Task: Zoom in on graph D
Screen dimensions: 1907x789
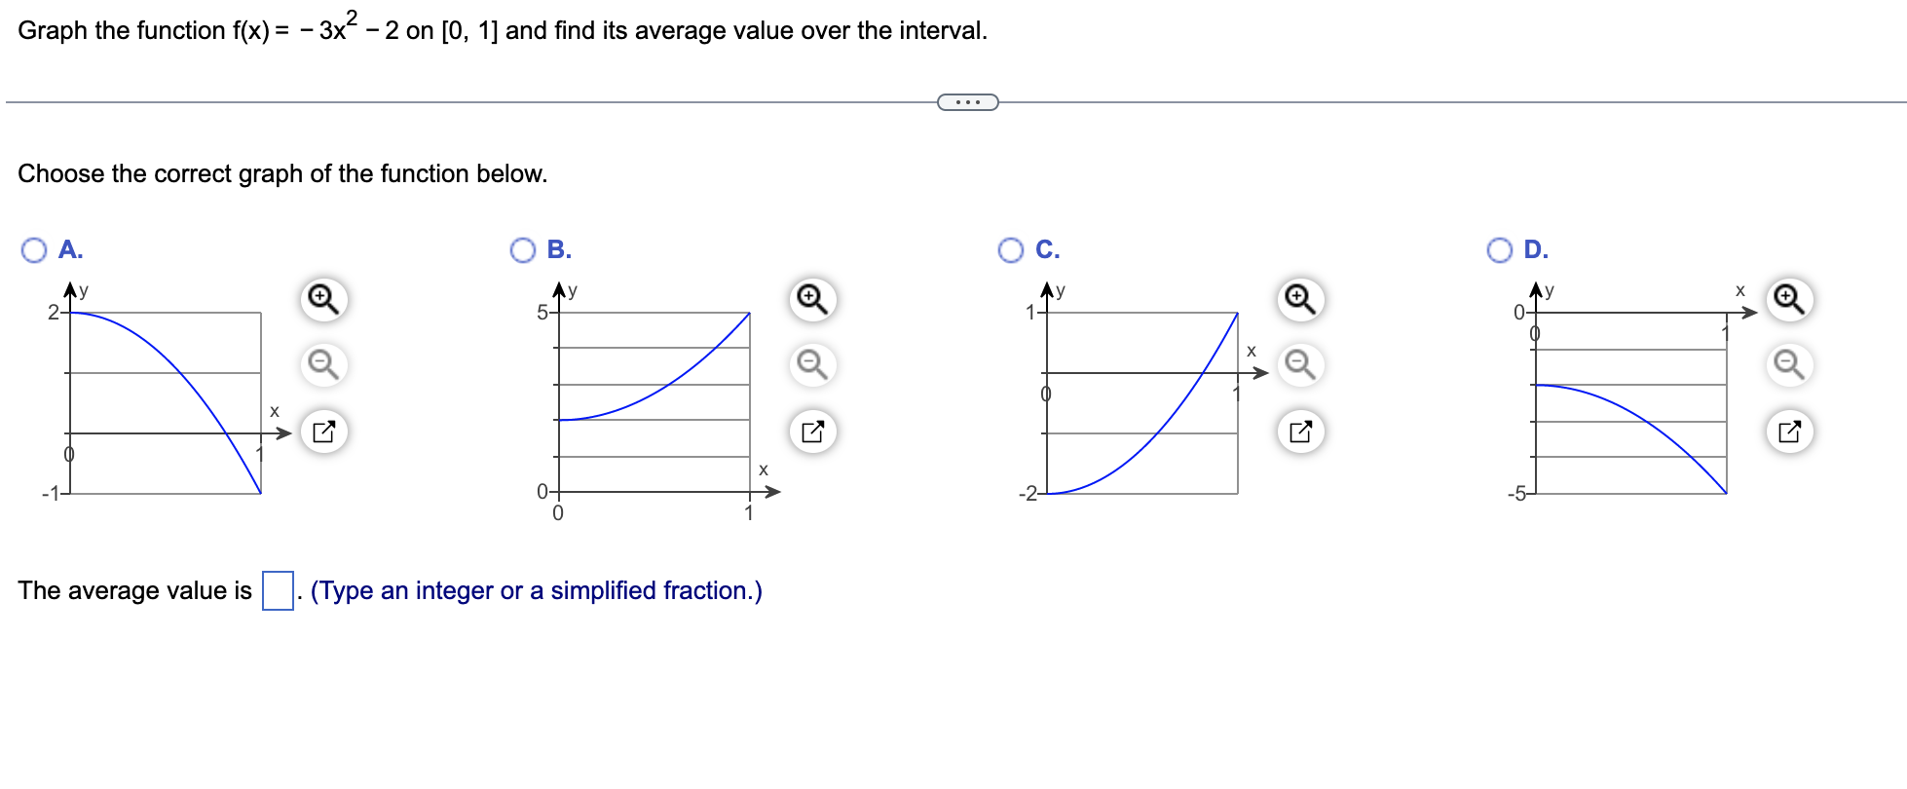Action: [x=1788, y=300]
